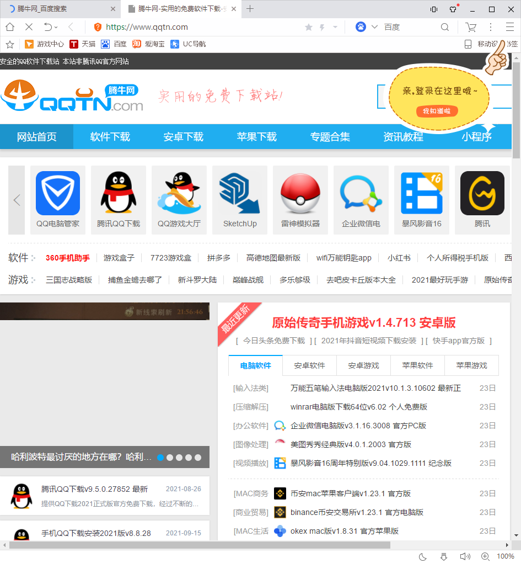Open the shopping cart icon

click(471, 27)
